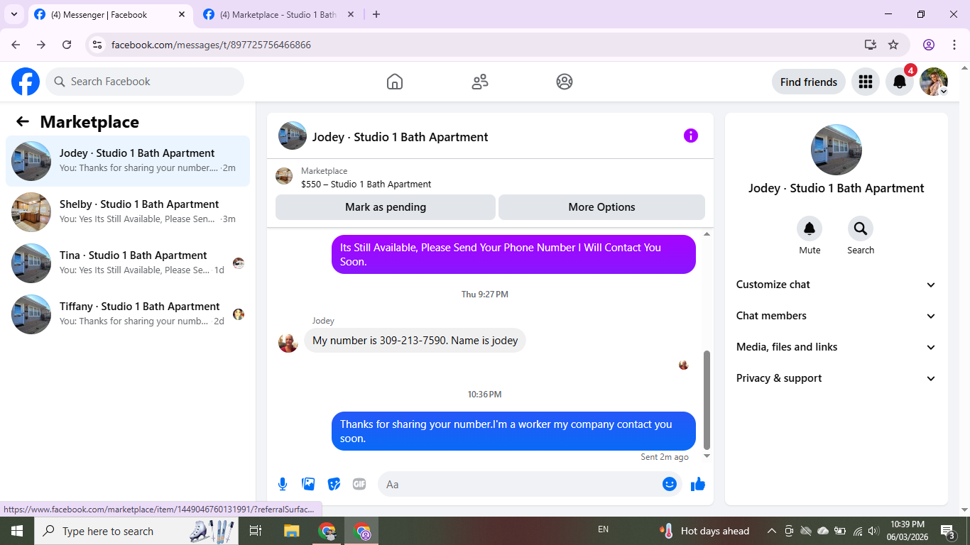Click the browser address bar URL
The height and width of the screenshot is (545, 970).
tap(211, 45)
